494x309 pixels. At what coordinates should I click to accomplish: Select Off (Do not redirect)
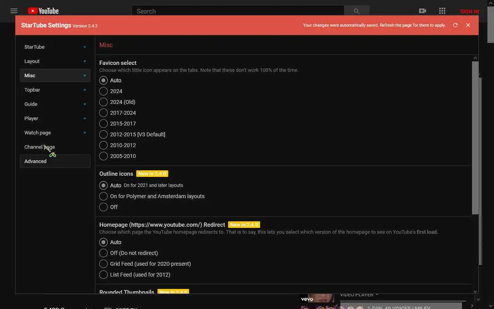(x=103, y=253)
